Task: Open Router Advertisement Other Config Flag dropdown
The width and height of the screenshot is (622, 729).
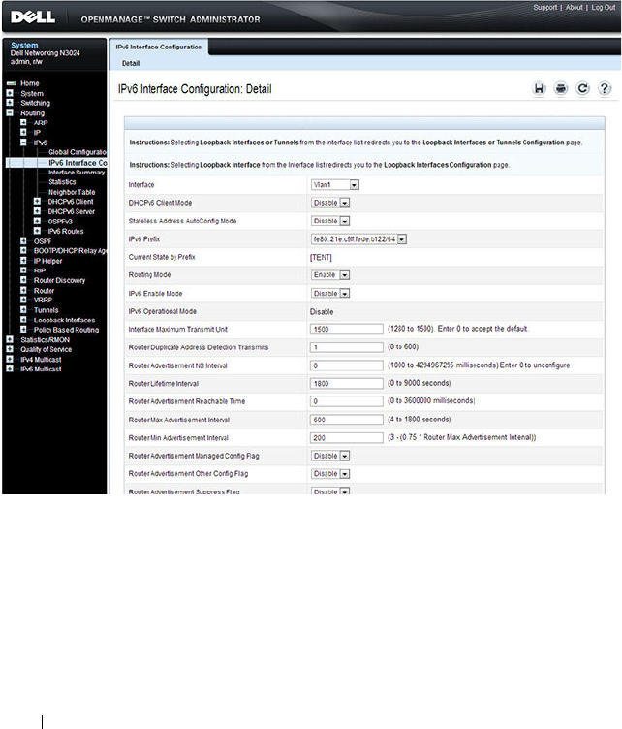Action: click(x=330, y=474)
